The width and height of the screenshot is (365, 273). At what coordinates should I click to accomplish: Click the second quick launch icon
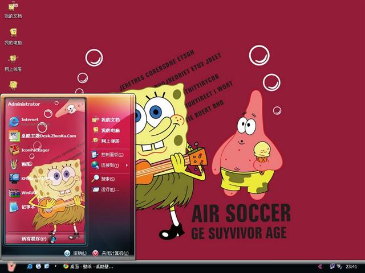tap(39, 266)
